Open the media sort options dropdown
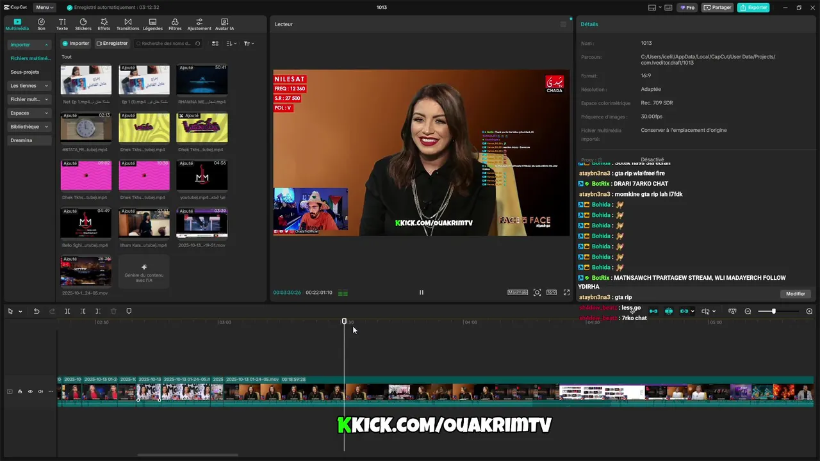The width and height of the screenshot is (820, 461). point(231,44)
